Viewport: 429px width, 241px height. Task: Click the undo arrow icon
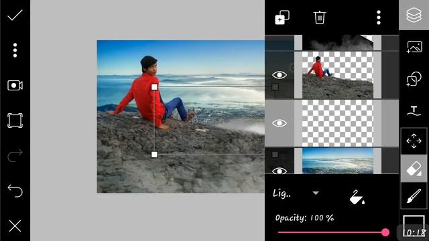point(15,191)
